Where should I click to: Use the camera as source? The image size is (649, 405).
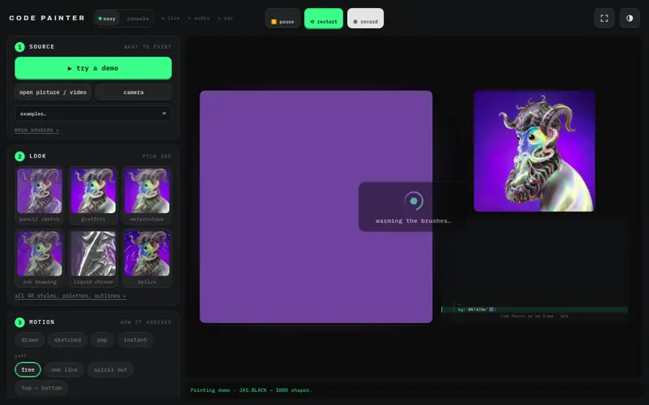133,92
